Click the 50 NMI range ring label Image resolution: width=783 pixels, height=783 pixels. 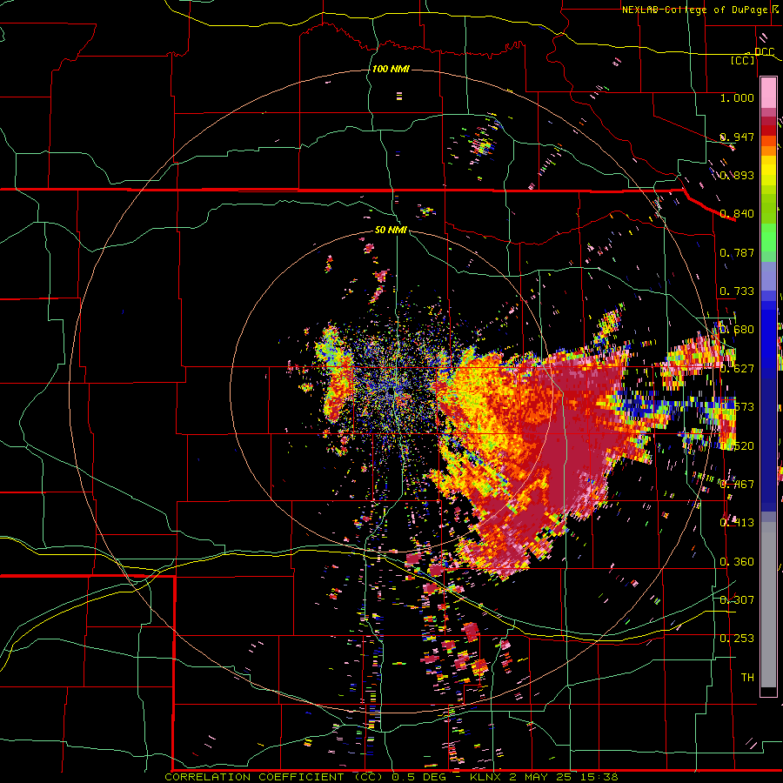click(x=391, y=230)
